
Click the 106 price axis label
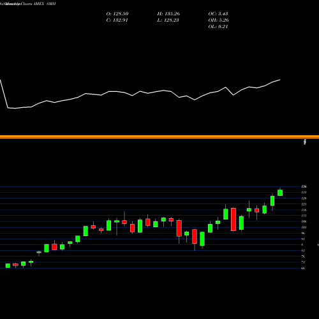tap(304, 221)
